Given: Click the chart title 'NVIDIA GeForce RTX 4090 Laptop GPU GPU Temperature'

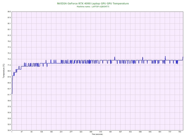Looking at the screenshot, I should click(93, 4).
